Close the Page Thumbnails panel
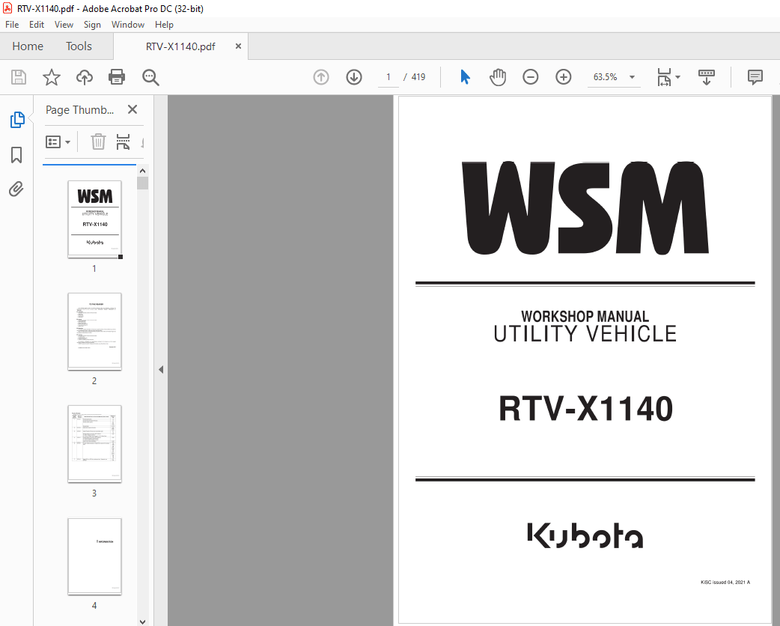 click(132, 109)
